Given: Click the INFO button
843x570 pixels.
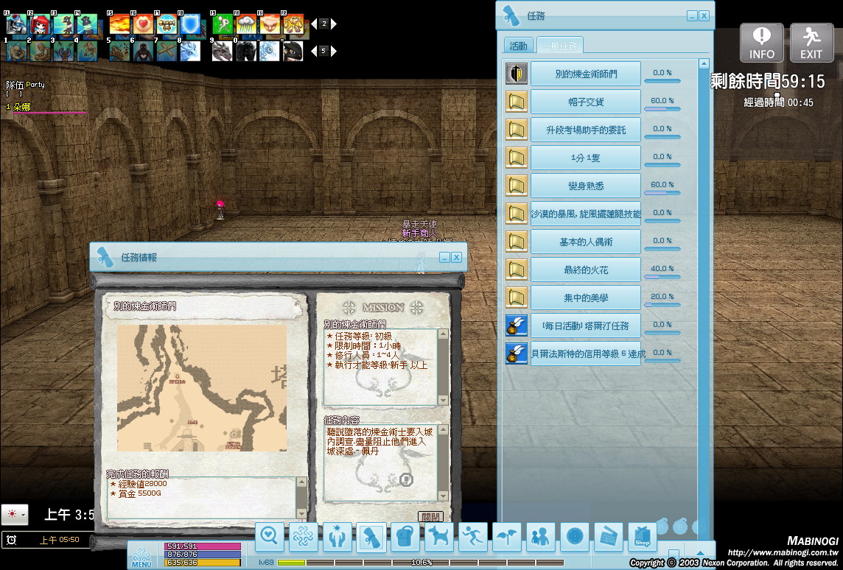Looking at the screenshot, I should tap(761, 43).
